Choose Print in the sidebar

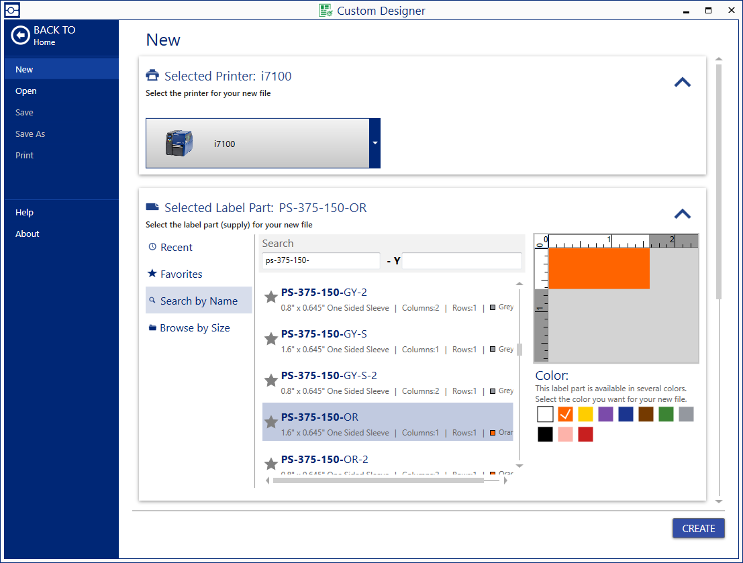click(x=61, y=155)
